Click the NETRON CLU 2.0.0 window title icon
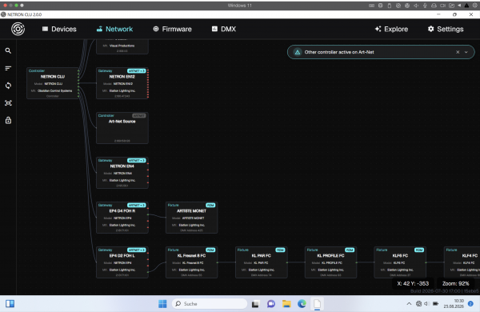Image resolution: width=480 pixels, height=312 pixels. coord(3,14)
